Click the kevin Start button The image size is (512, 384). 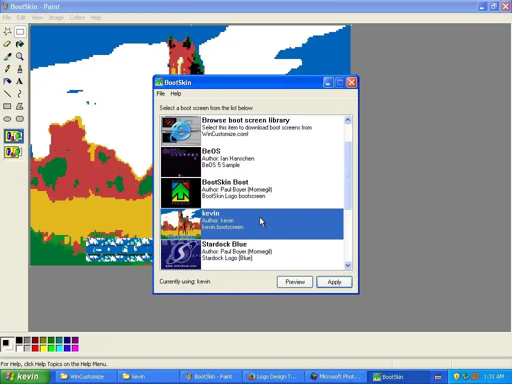(x=25, y=376)
